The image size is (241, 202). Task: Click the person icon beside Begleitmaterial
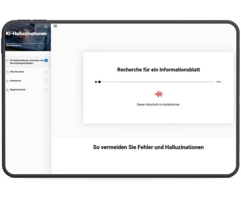coord(8,90)
